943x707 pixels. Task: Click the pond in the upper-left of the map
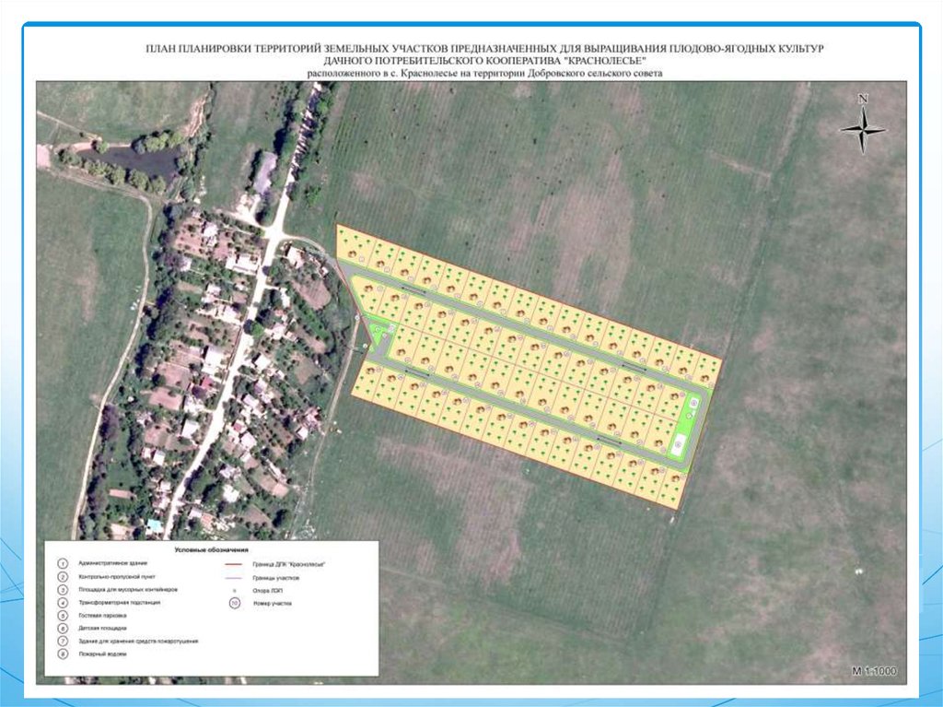click(x=138, y=163)
